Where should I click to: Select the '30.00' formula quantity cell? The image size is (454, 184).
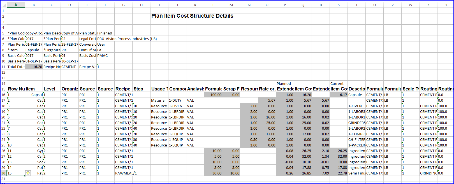coord(213,173)
